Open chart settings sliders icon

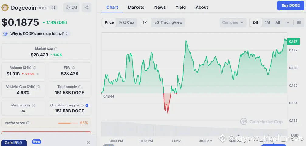coord(299,22)
